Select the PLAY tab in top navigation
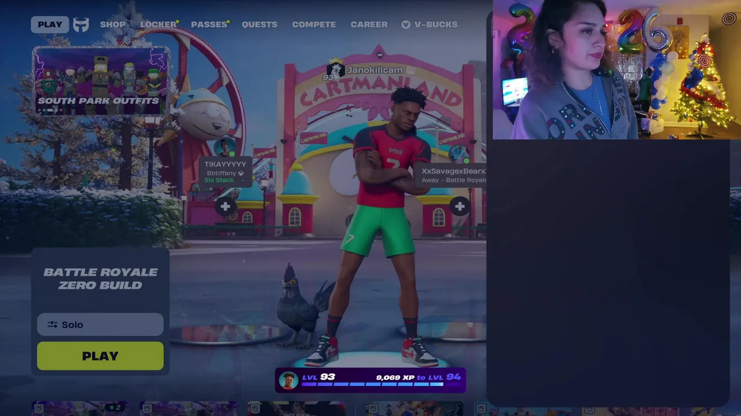 50,24
